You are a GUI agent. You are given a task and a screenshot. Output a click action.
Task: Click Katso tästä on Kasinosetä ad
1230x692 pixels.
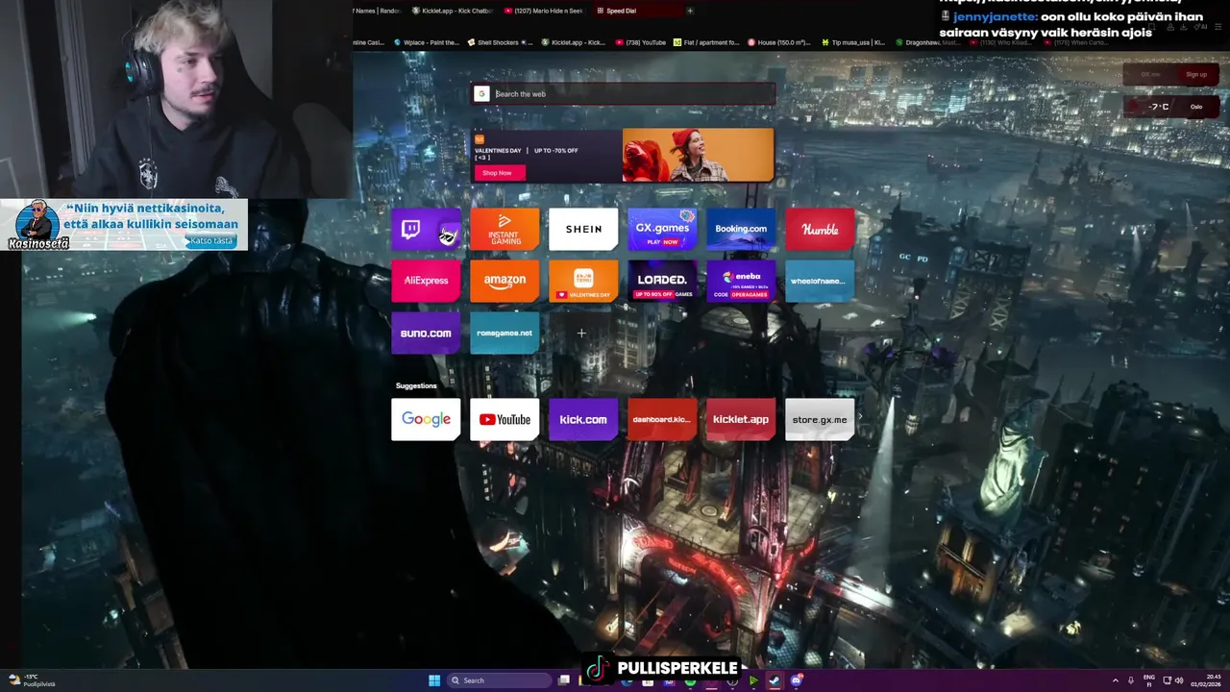210,240
